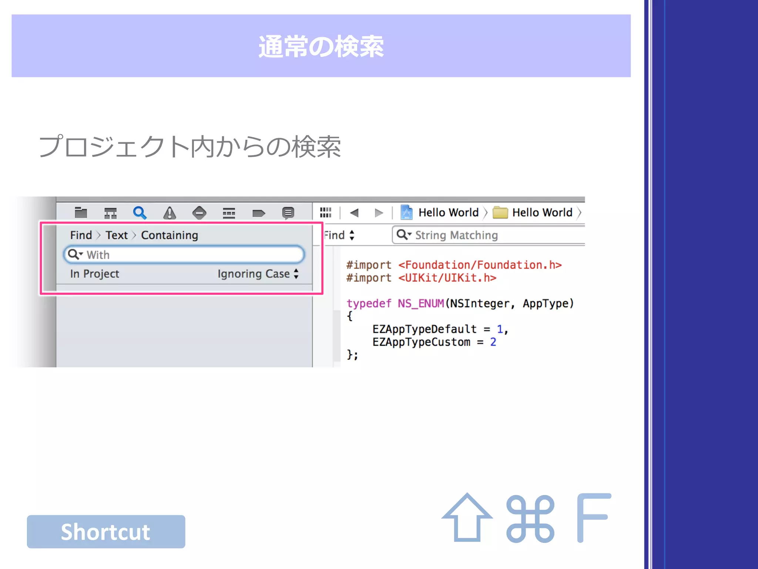Click the Hello World project file icon
The height and width of the screenshot is (569, 758).
pos(406,212)
